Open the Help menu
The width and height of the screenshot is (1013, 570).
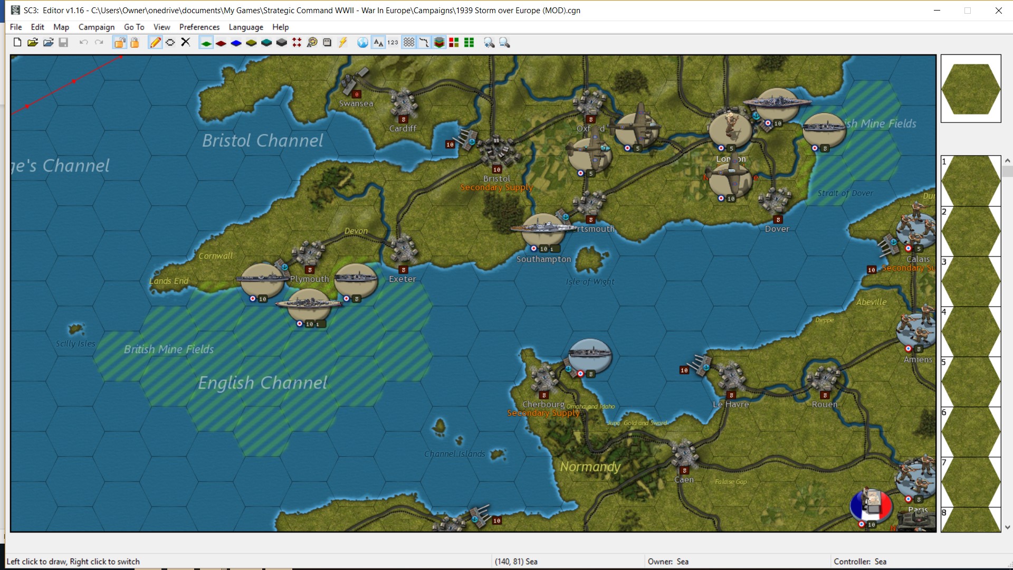[x=281, y=27]
